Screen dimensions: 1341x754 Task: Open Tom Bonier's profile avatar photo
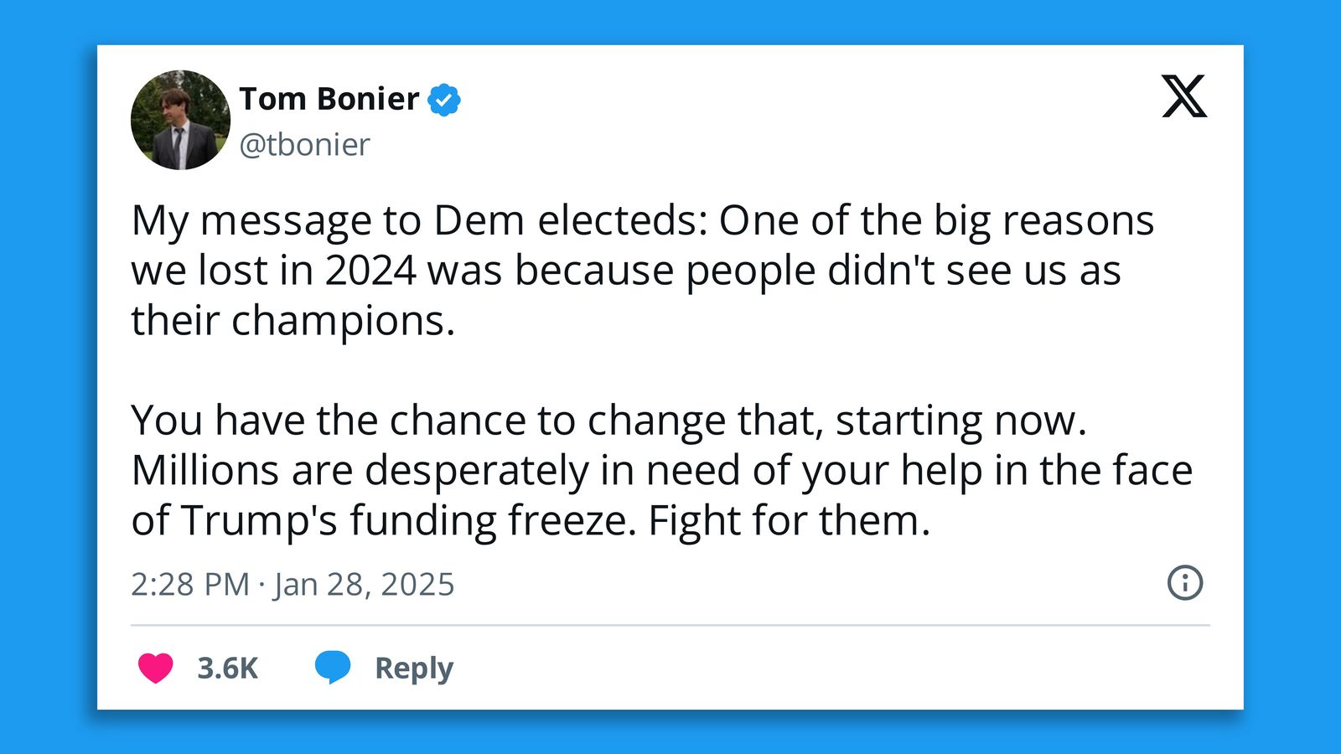[180, 121]
